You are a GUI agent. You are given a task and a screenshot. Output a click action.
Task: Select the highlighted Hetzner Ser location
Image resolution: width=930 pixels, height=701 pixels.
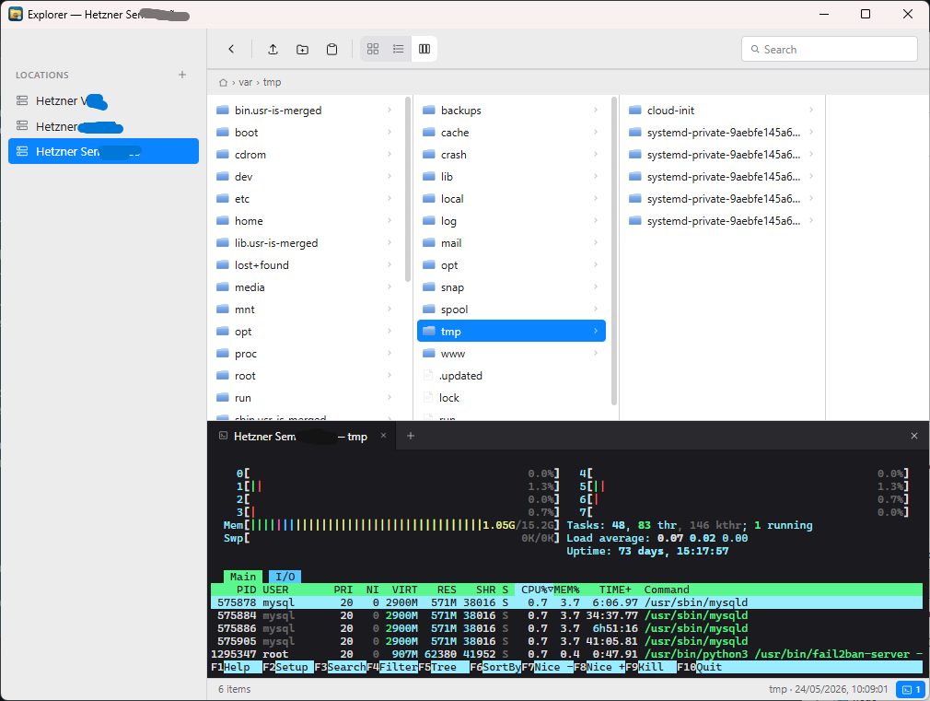click(x=103, y=151)
